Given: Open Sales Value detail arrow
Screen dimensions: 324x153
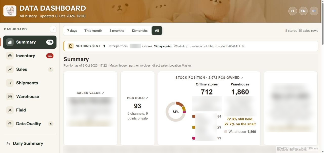Looking at the screenshot, I should pyautogui.click(x=103, y=93).
